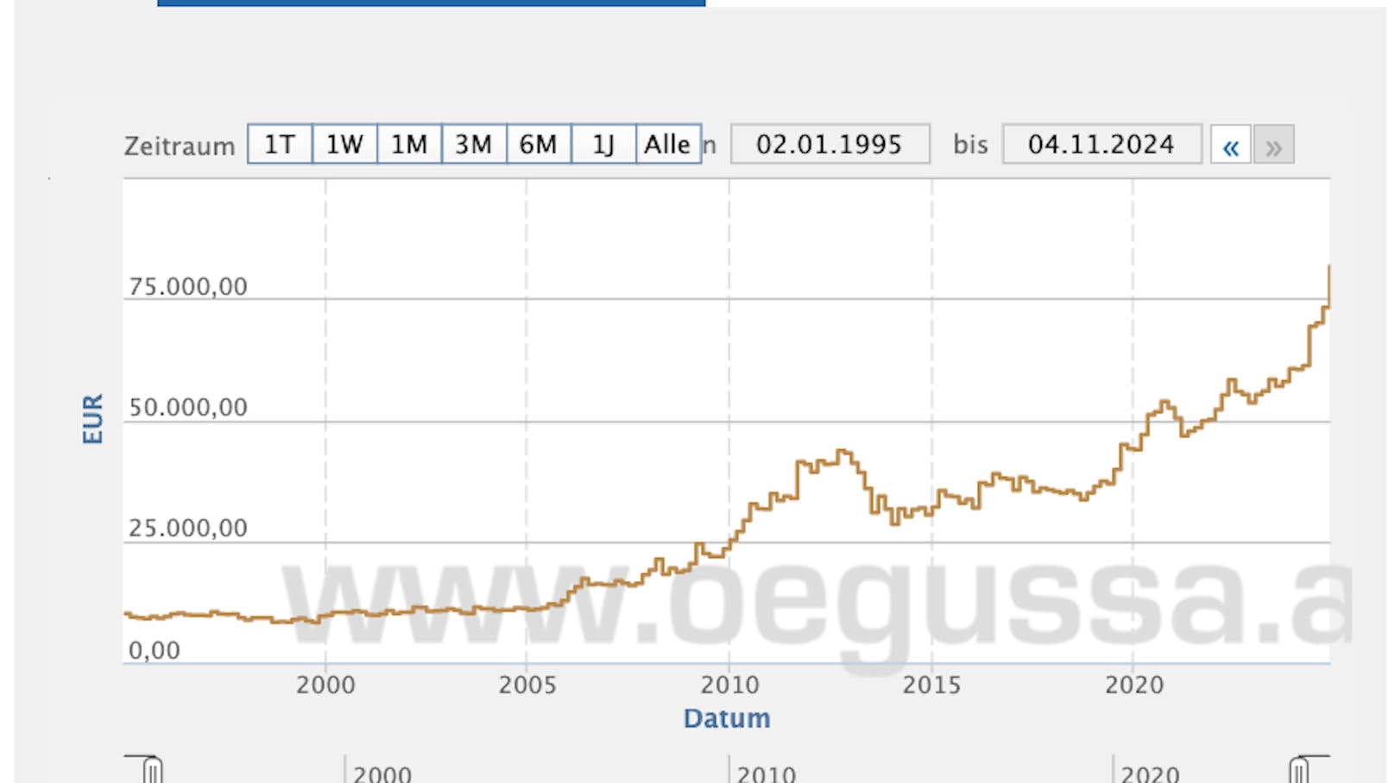Click the 2000 marker in the navigator strip
This screenshot has width=1395, height=783.
pyautogui.click(x=382, y=774)
